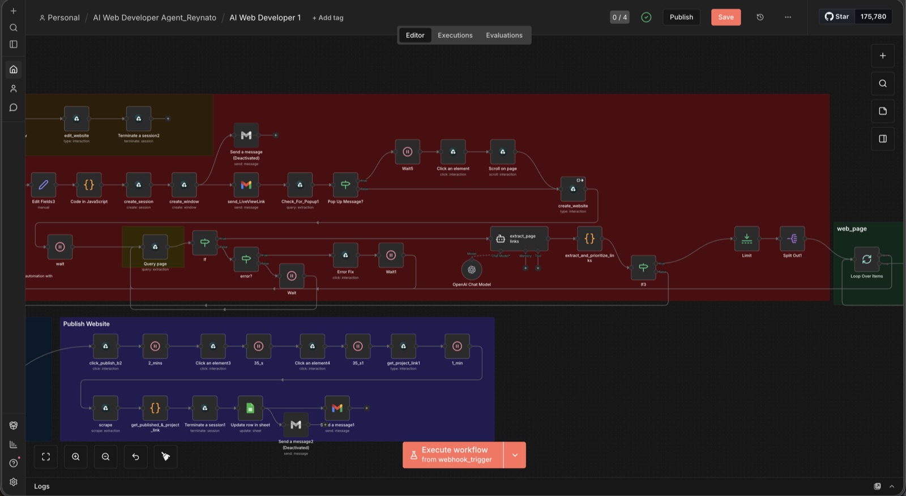Open the Personal breadcrumb

[x=59, y=18]
